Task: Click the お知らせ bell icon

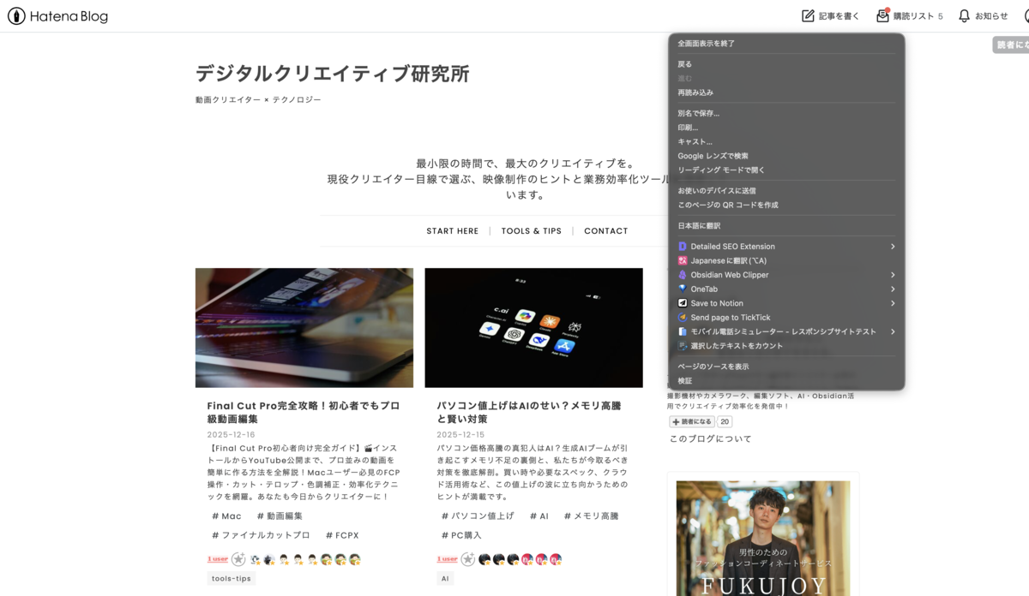Action: click(963, 15)
